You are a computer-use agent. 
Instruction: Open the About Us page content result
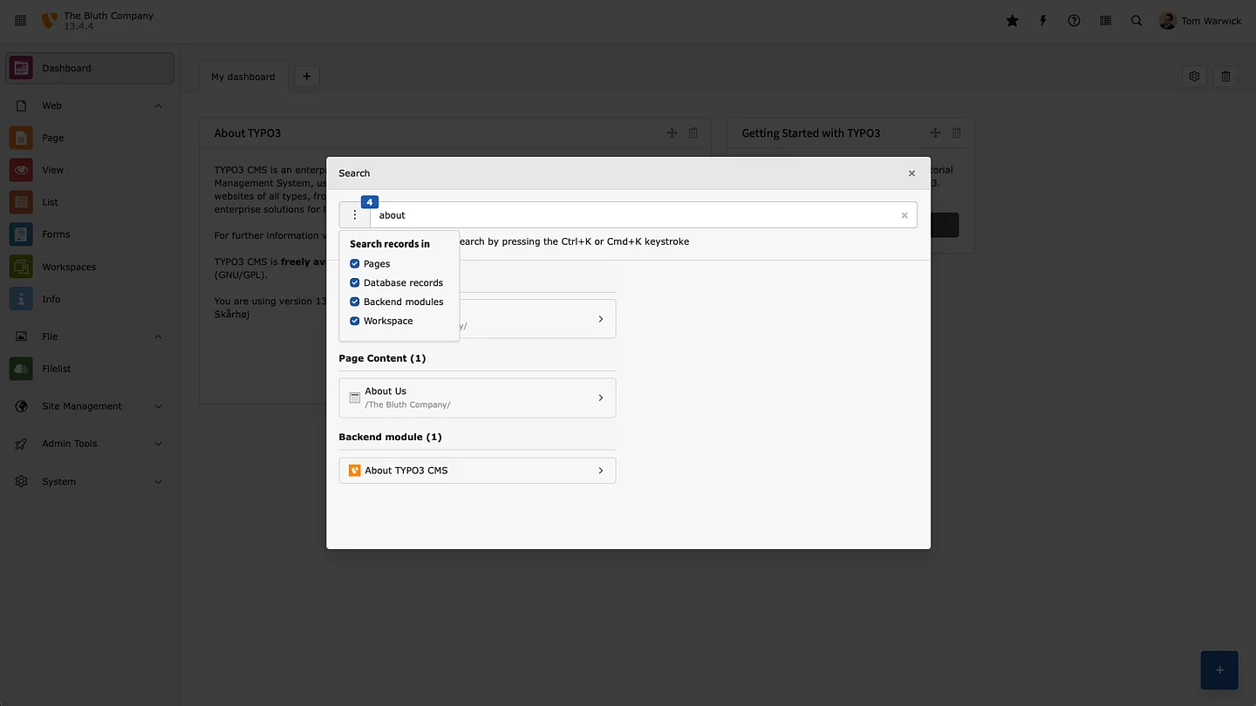click(x=477, y=397)
